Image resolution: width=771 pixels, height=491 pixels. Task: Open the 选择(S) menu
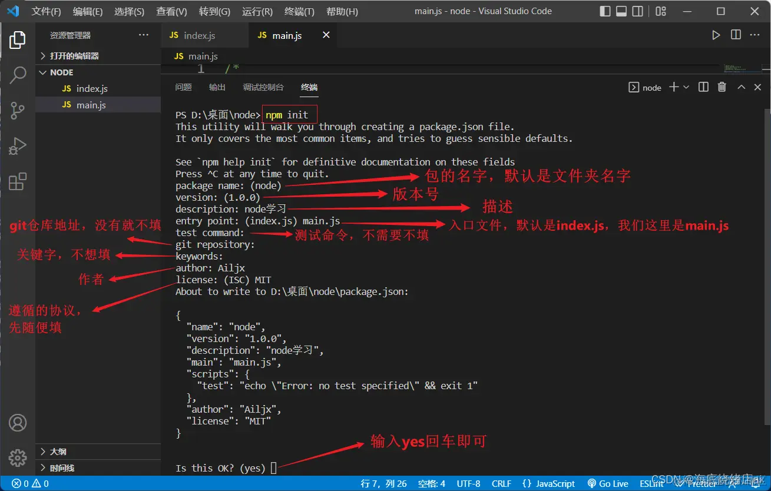[129, 12]
